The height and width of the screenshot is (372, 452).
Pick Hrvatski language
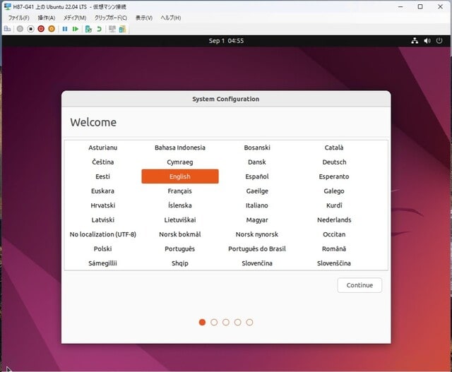point(102,205)
